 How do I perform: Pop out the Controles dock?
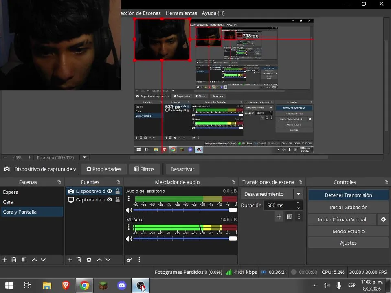(x=386, y=182)
